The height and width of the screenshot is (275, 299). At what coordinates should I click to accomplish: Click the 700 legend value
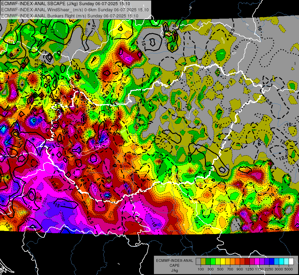[230, 269]
